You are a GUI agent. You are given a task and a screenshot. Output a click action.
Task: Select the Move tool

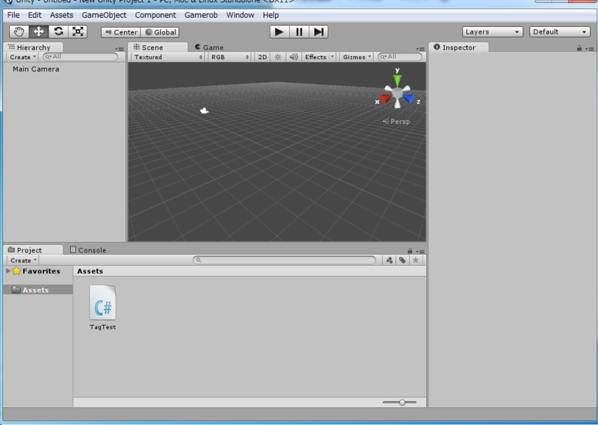39,31
